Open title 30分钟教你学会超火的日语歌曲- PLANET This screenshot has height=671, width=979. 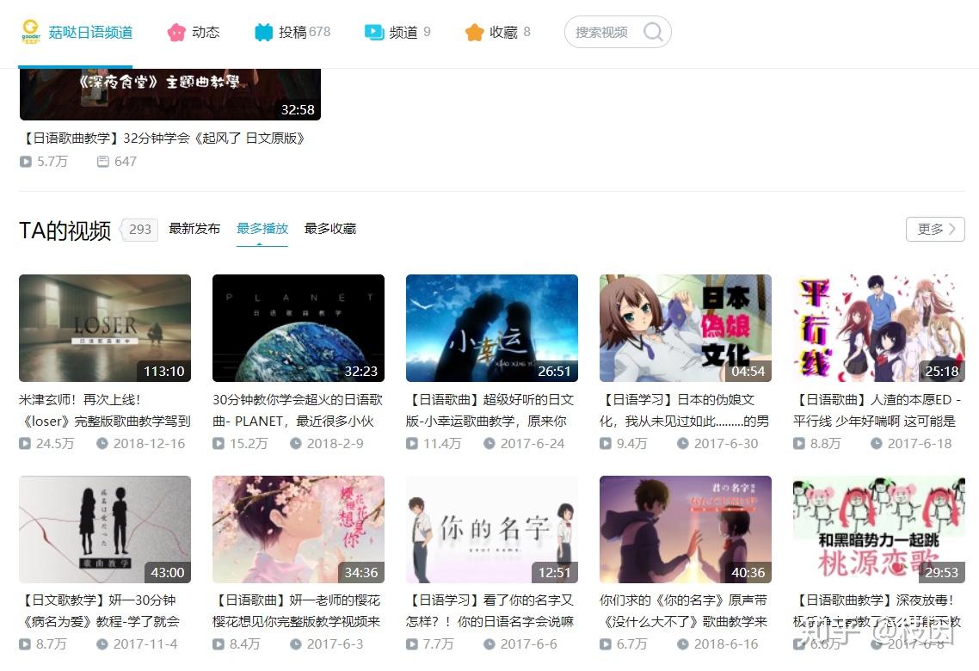[297, 410]
